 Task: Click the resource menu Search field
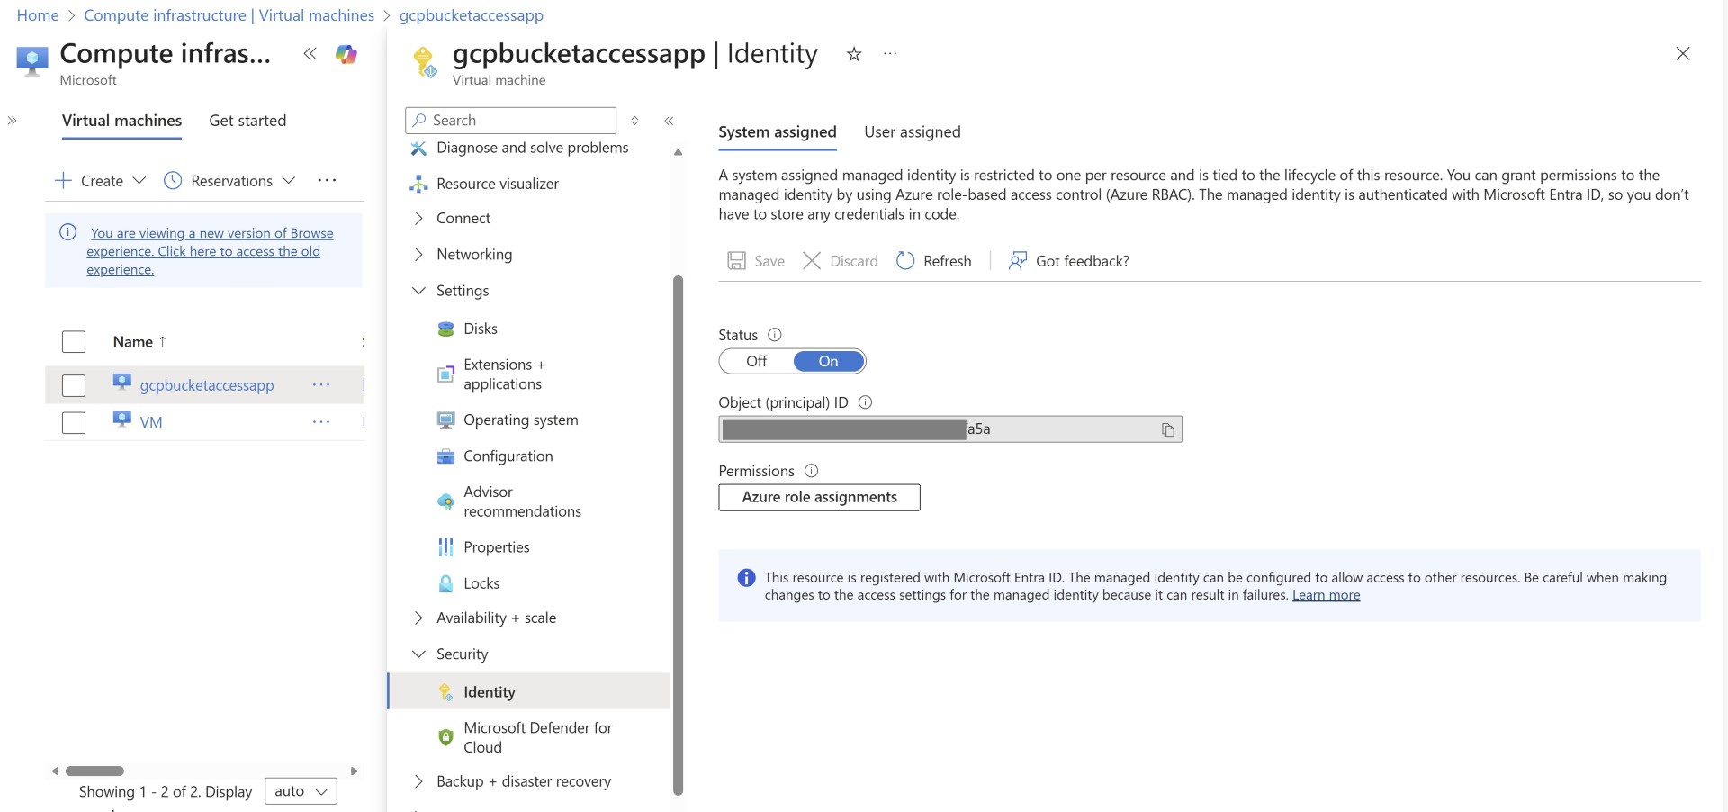510,121
